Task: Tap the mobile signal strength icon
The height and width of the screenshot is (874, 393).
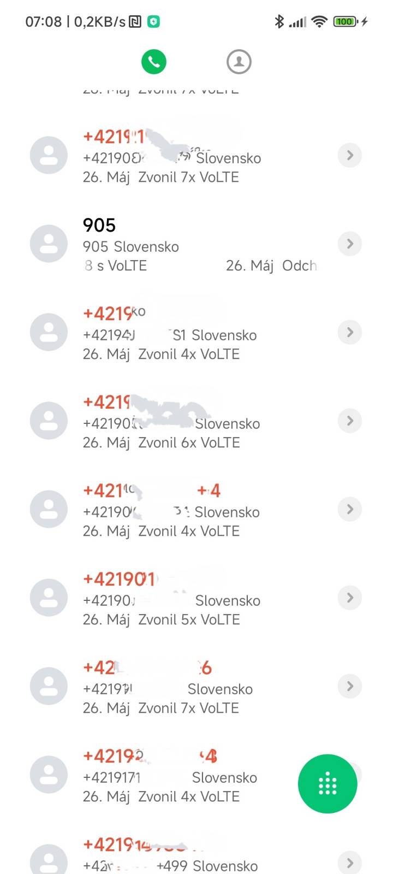Action: coord(298,22)
